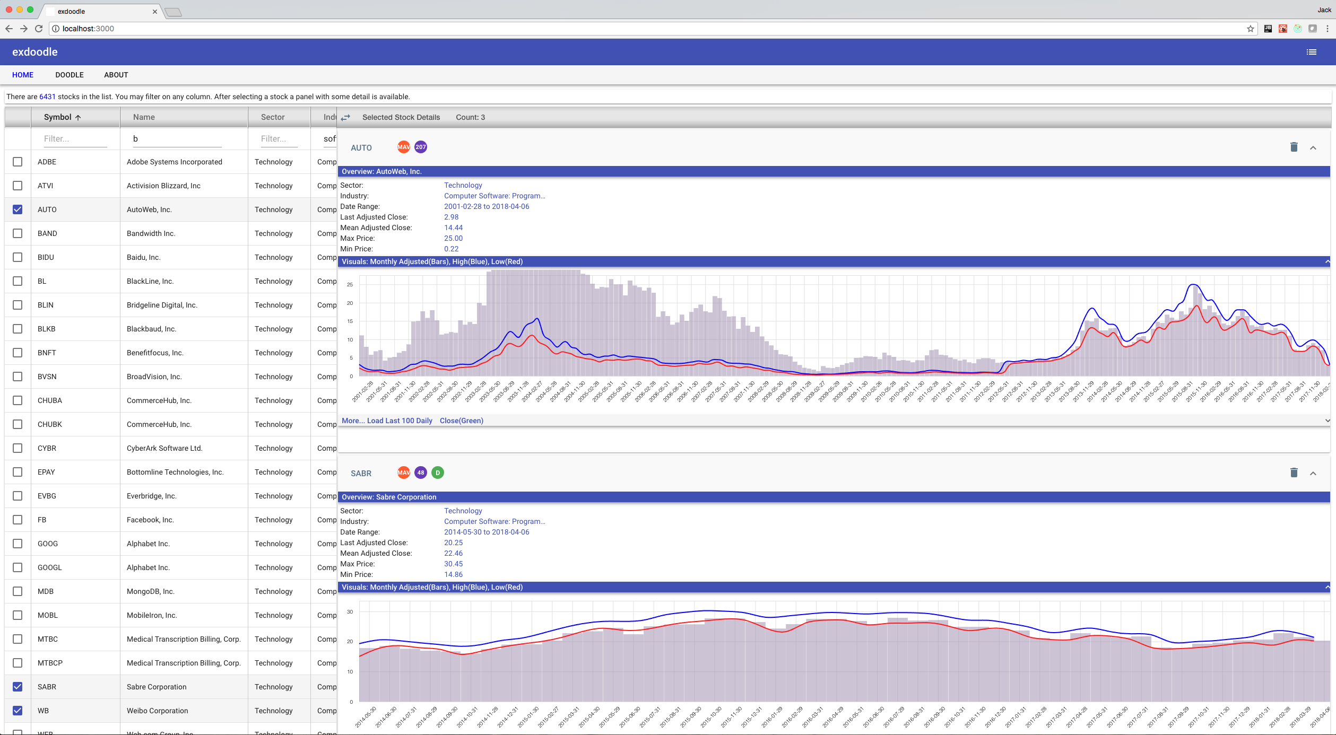Click More... Load Last 100 Daily link
Image resolution: width=1336 pixels, height=735 pixels.
click(387, 421)
